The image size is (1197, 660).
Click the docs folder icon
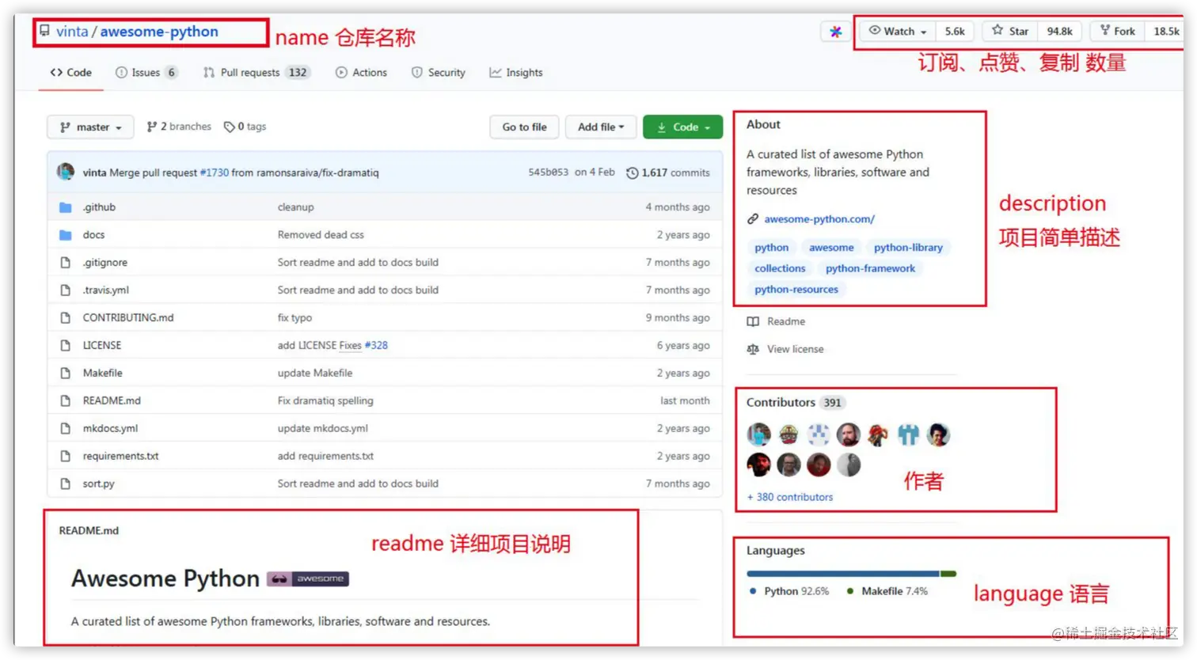(x=66, y=235)
